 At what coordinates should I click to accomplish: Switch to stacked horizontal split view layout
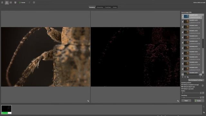tap(11, 3)
